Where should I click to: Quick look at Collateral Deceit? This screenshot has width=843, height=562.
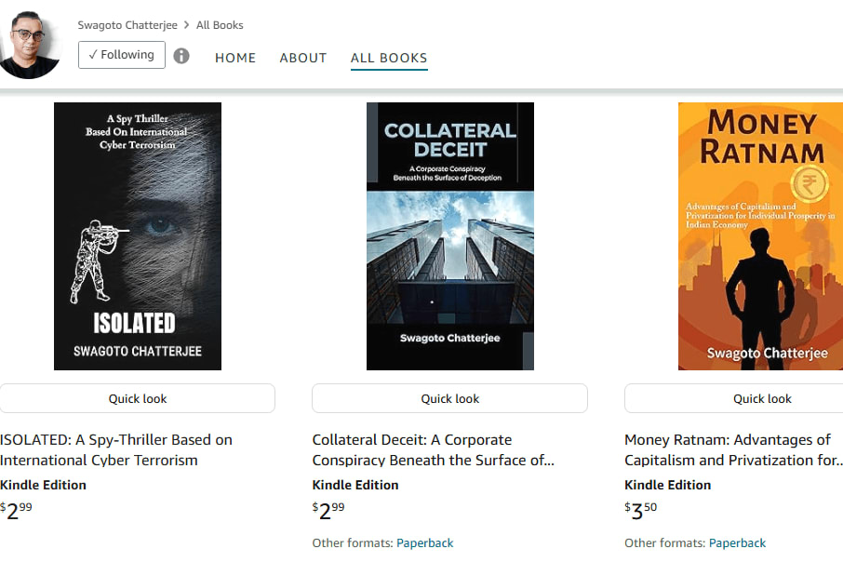[x=450, y=398]
